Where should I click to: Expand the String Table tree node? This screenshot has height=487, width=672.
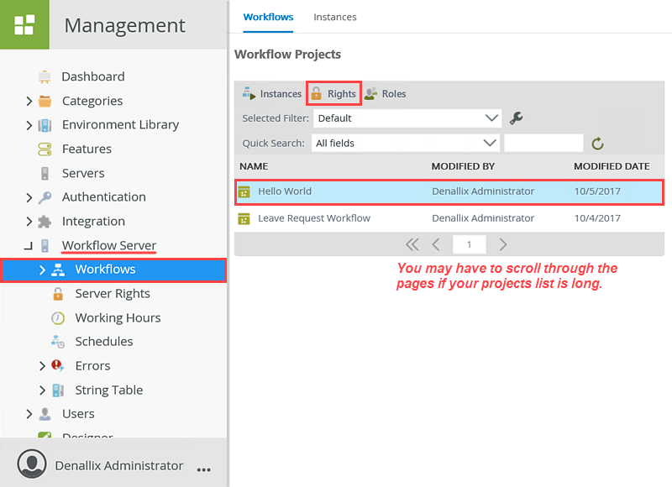click(42, 390)
